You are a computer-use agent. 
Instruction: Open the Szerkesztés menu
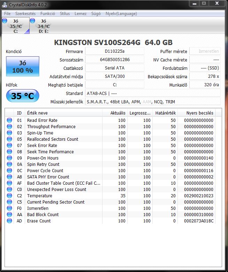(25, 14)
